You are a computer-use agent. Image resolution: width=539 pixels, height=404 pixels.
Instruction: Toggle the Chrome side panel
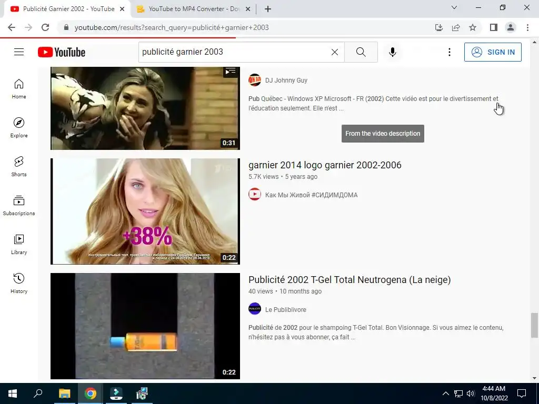tap(494, 27)
